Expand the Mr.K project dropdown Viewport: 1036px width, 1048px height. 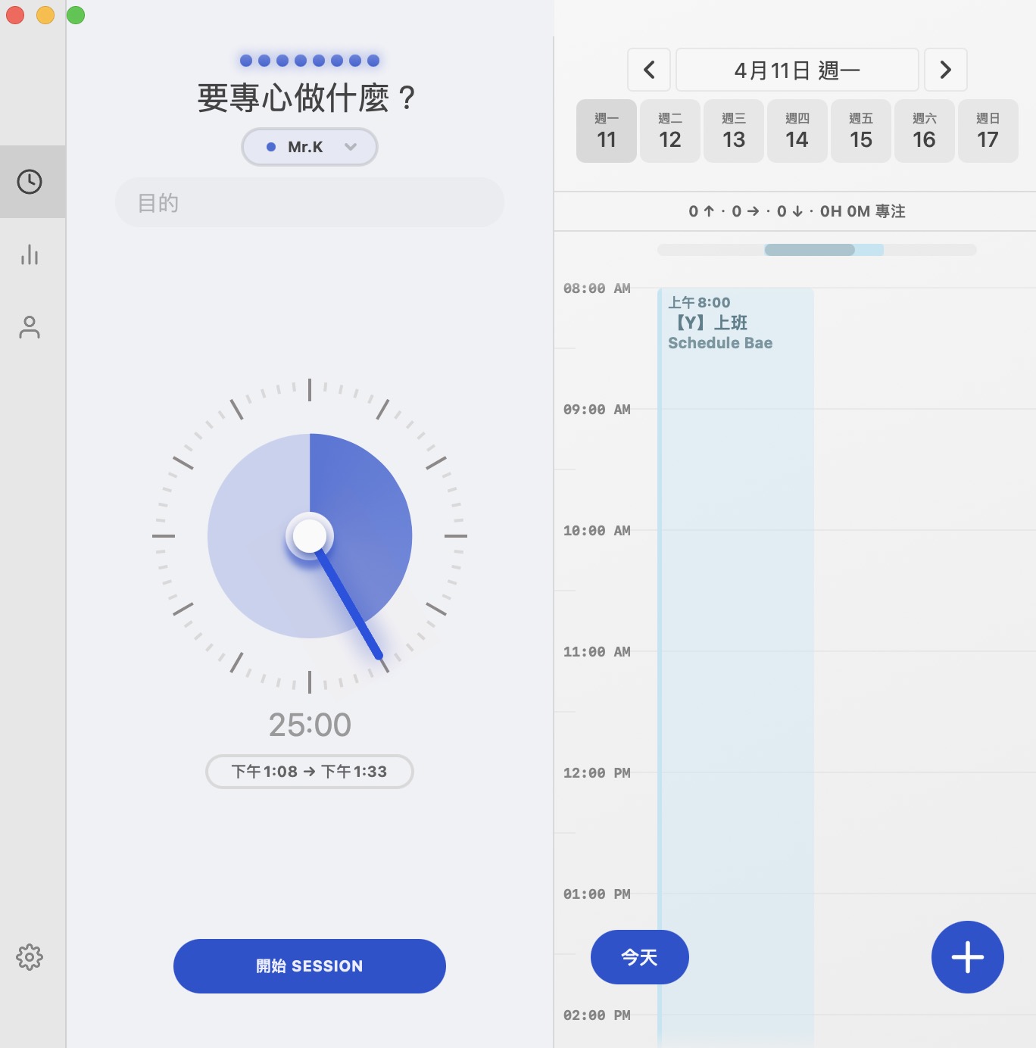point(310,147)
